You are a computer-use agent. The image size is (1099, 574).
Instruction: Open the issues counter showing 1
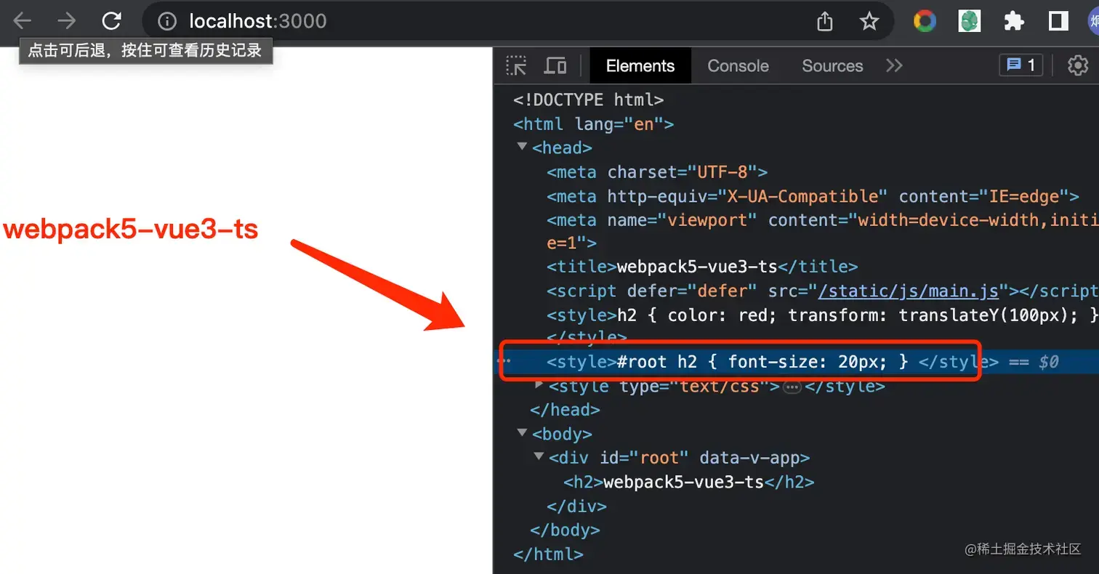pyautogui.click(x=1020, y=65)
